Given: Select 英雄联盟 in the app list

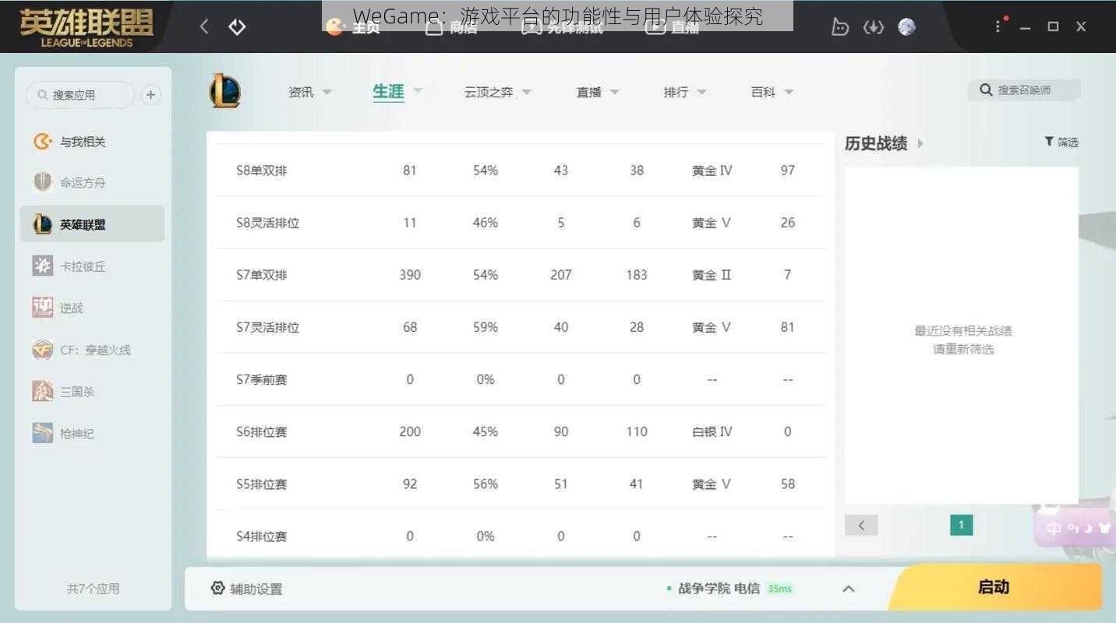Looking at the screenshot, I should tap(92, 224).
